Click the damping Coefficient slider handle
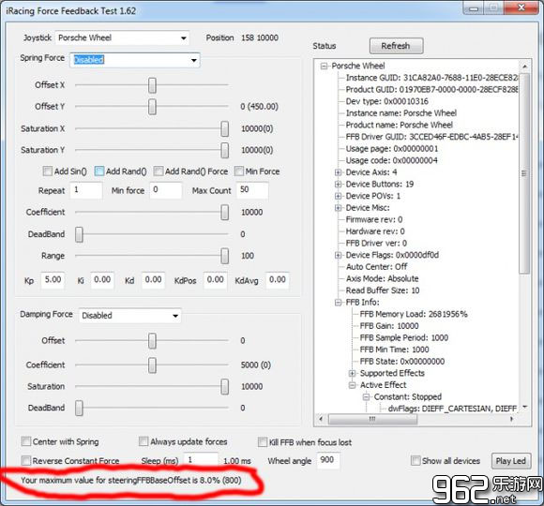The width and height of the screenshot is (544, 506). 152,365
